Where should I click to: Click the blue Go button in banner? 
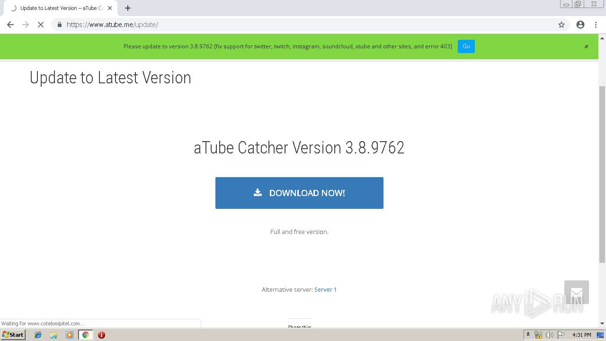click(466, 46)
